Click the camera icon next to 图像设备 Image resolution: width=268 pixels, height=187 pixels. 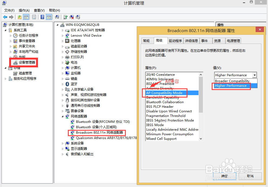pos(67,111)
